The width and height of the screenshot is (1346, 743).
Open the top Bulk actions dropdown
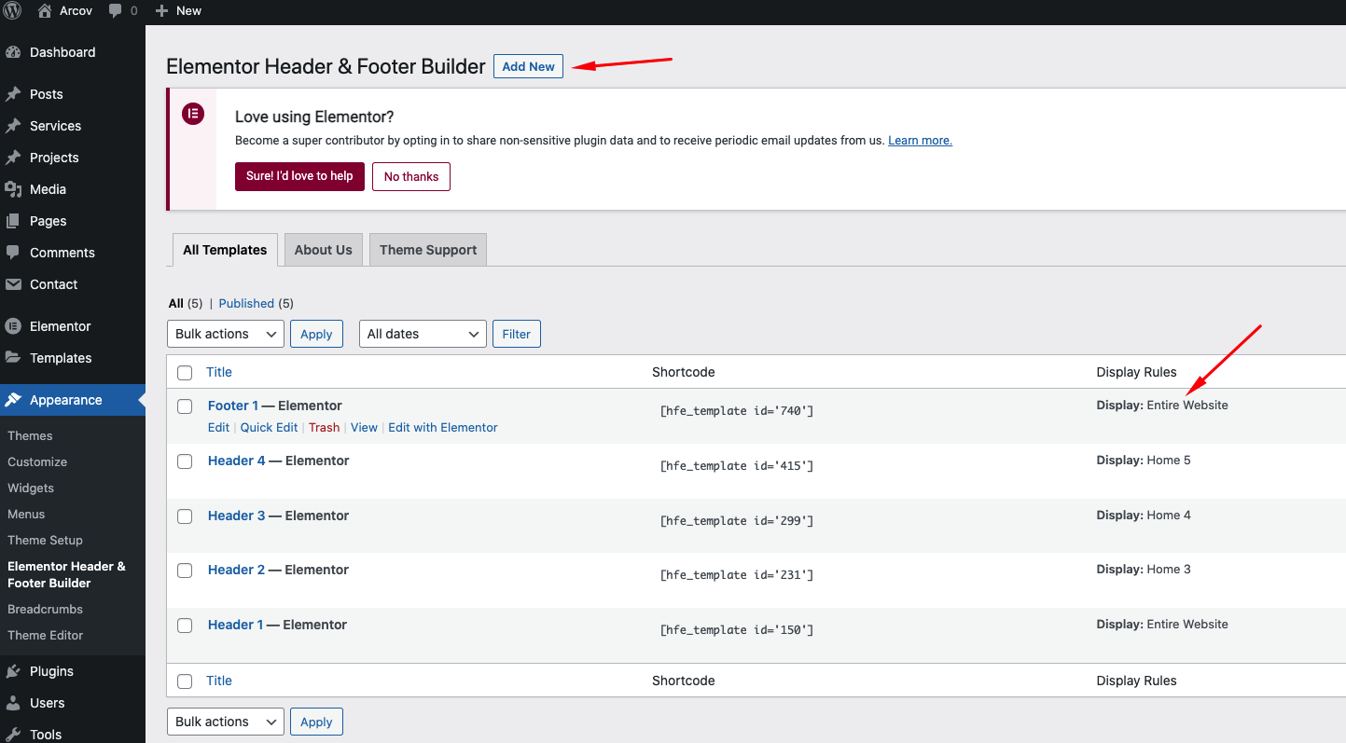click(x=225, y=334)
